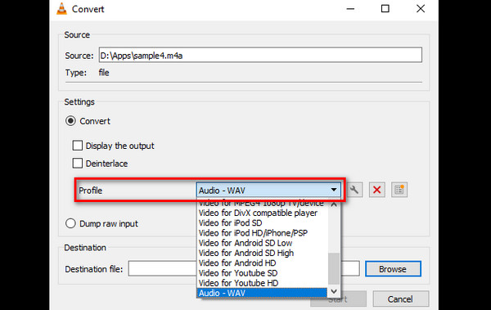Maximize the Convert window
This screenshot has height=310, width=491.
385,9
